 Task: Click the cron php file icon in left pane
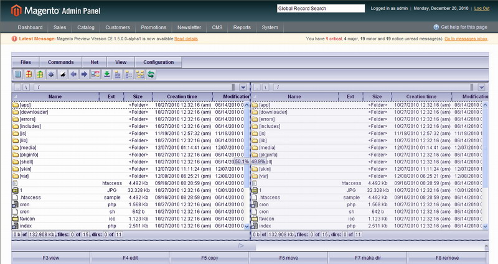pos(15,205)
